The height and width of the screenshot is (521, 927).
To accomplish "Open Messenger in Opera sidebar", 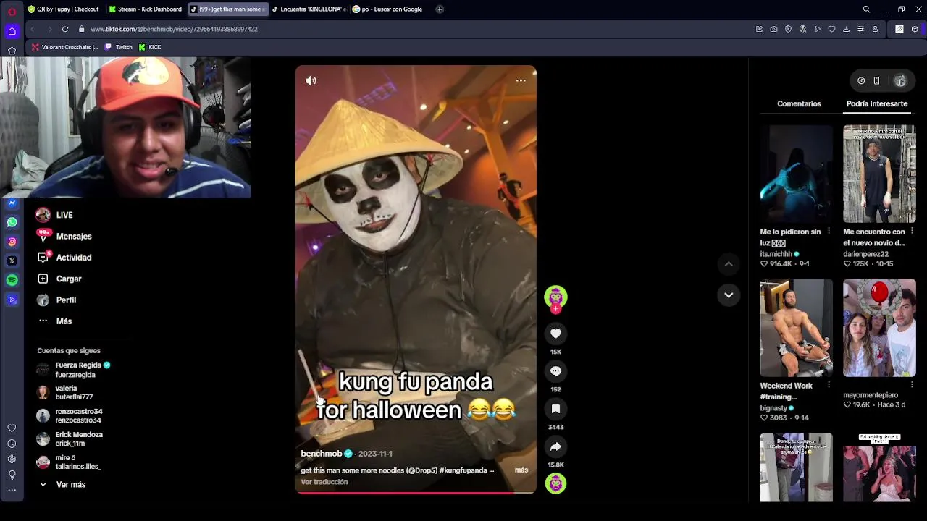I will tap(12, 203).
